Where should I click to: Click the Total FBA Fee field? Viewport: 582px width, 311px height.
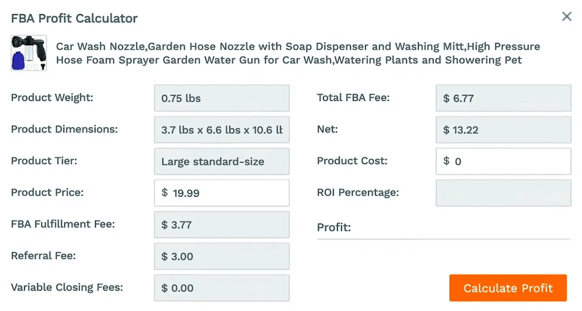point(503,98)
